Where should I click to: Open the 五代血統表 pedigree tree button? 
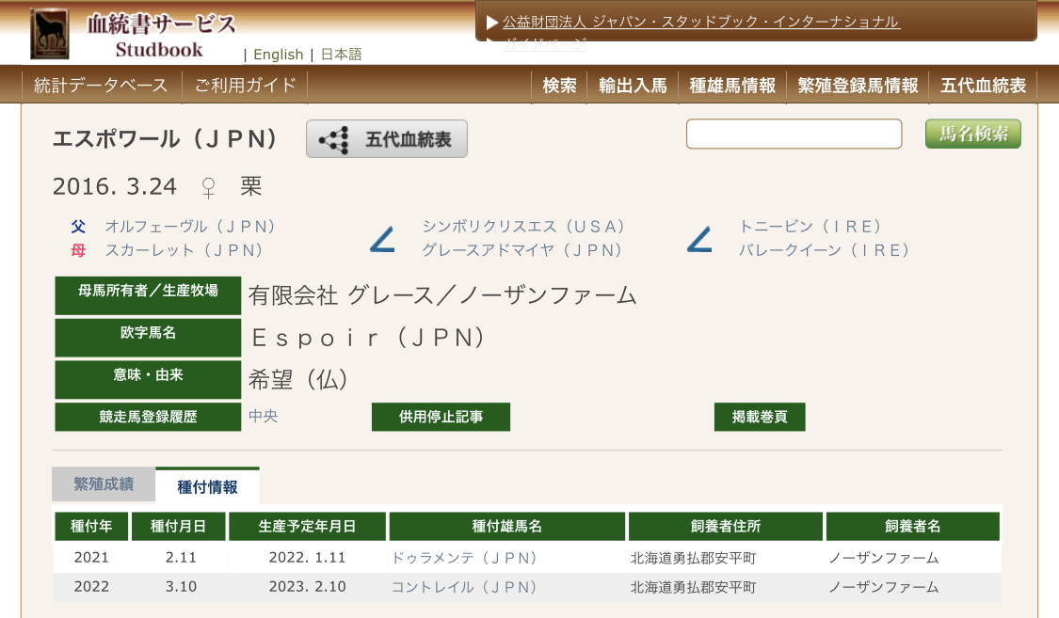[387, 140]
